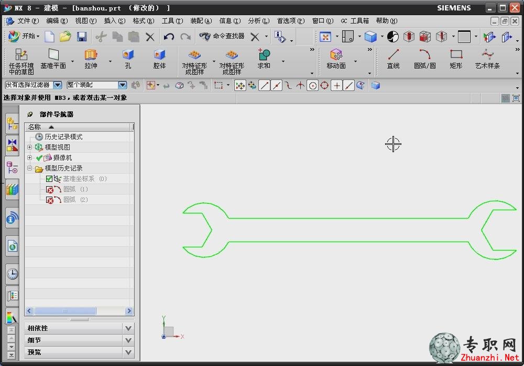
Task: Undo the last action
Action: [169, 37]
